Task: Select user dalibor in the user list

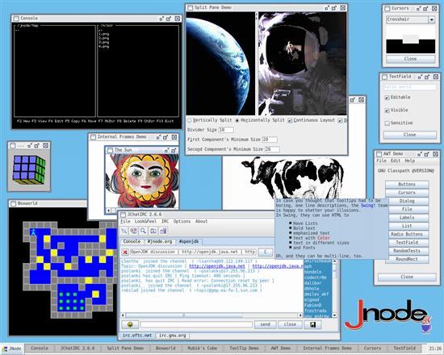Action: [313, 283]
